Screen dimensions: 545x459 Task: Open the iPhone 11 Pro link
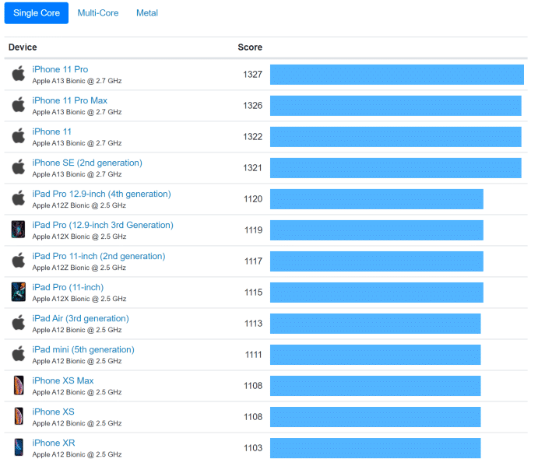pos(60,69)
